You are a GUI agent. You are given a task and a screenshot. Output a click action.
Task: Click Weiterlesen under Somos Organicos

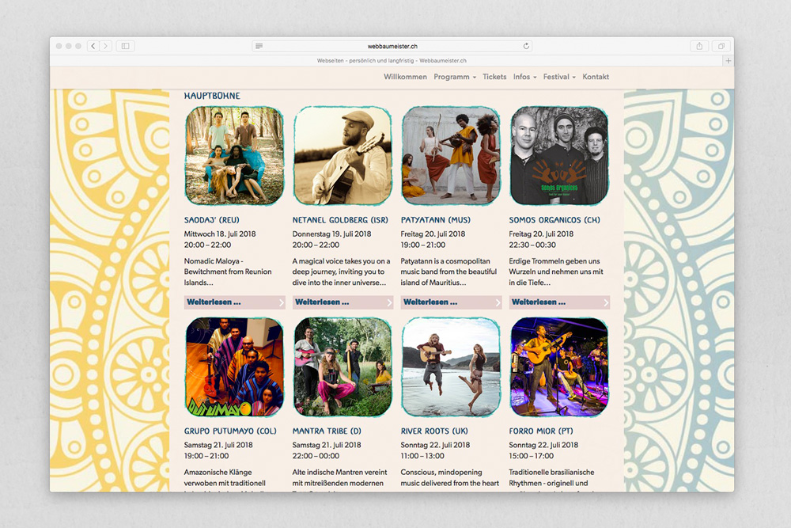coord(560,302)
